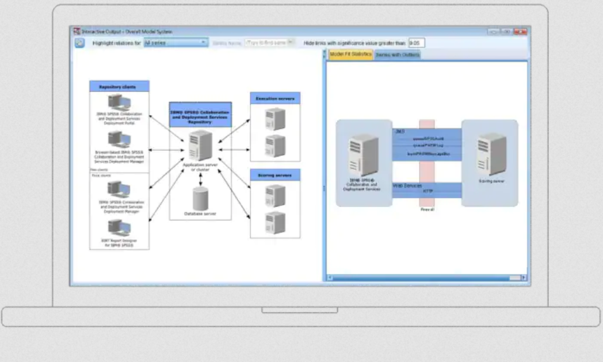The width and height of the screenshot is (603, 362).
Task: Open the Highlight relations for All series dropdown
Action: [205, 43]
